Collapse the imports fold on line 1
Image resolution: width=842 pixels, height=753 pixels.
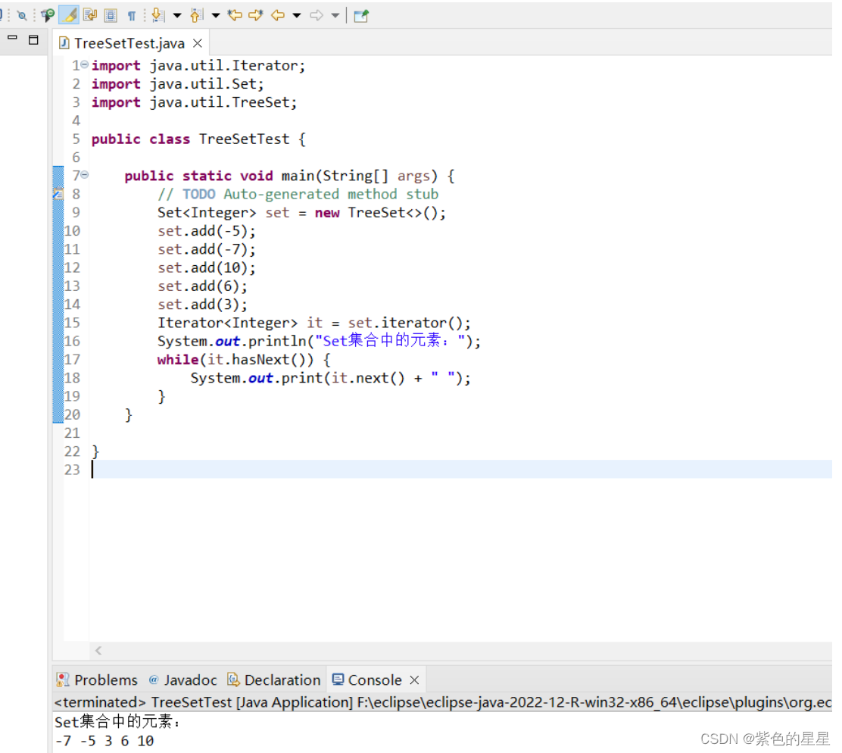pyautogui.click(x=84, y=65)
